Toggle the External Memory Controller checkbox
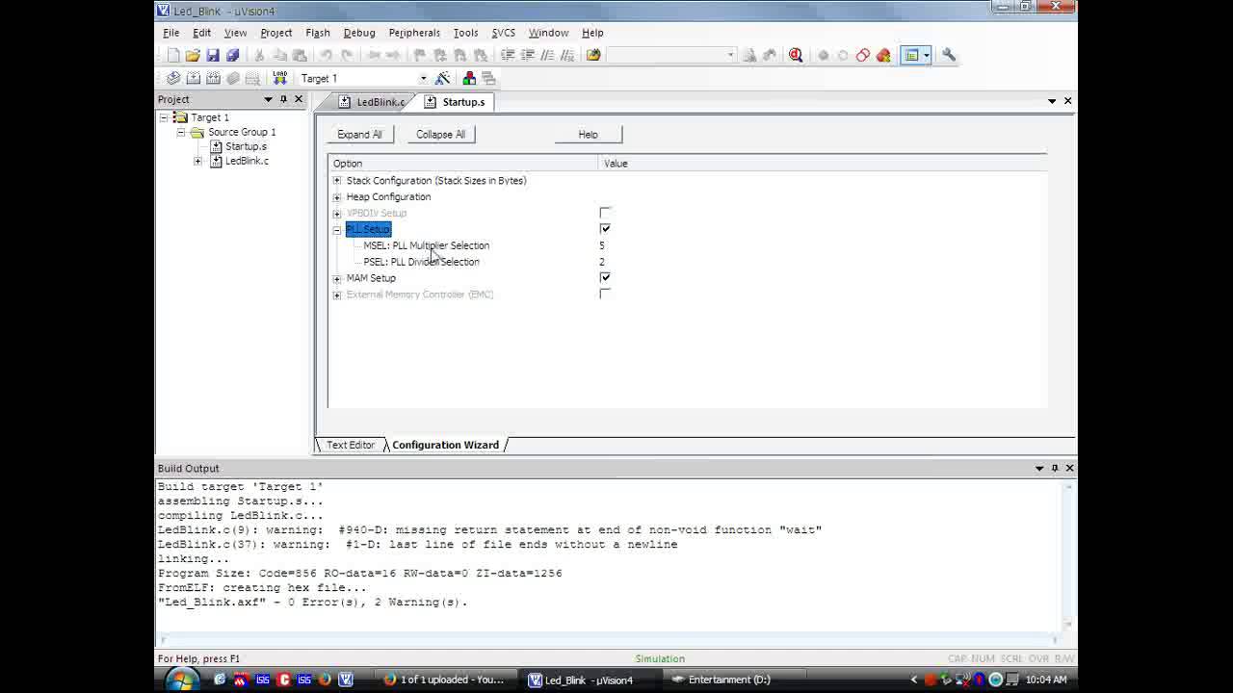 pos(605,295)
